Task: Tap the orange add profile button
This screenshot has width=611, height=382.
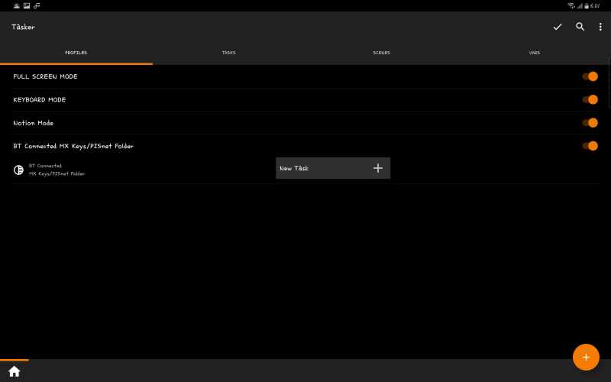Action: (x=586, y=357)
